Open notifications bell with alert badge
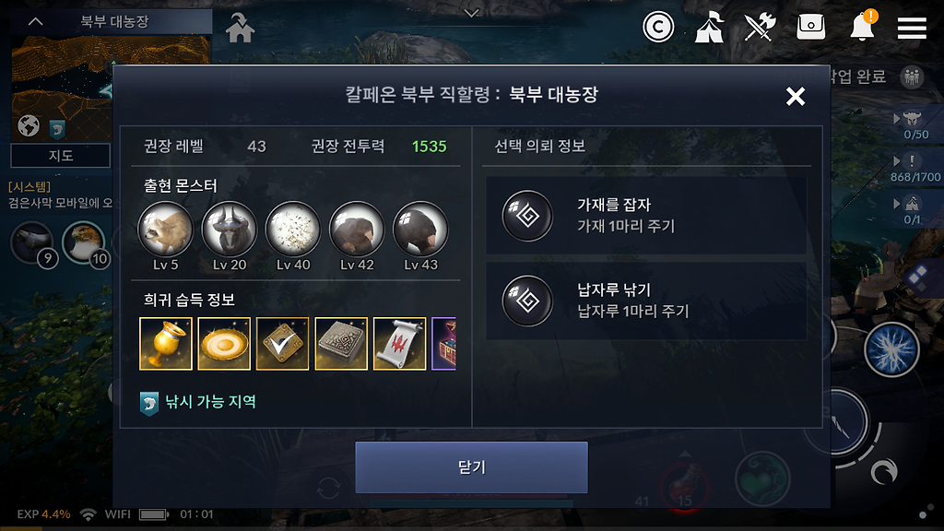Image resolution: width=944 pixels, height=531 pixels. point(863,26)
